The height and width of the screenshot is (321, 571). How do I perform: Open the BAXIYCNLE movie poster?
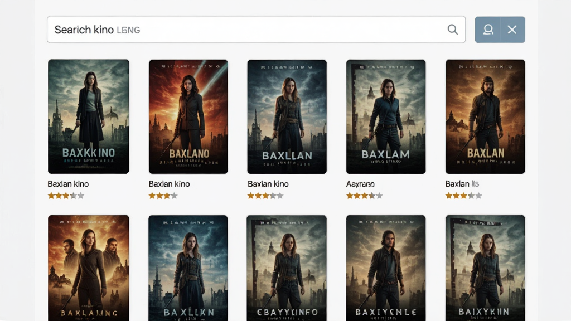click(x=386, y=268)
